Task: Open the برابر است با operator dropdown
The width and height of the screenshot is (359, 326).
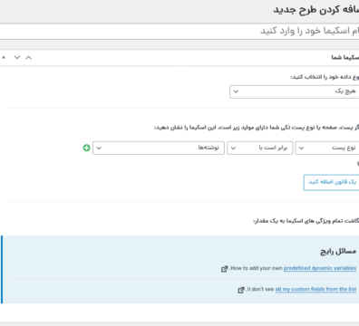Action: (260, 148)
